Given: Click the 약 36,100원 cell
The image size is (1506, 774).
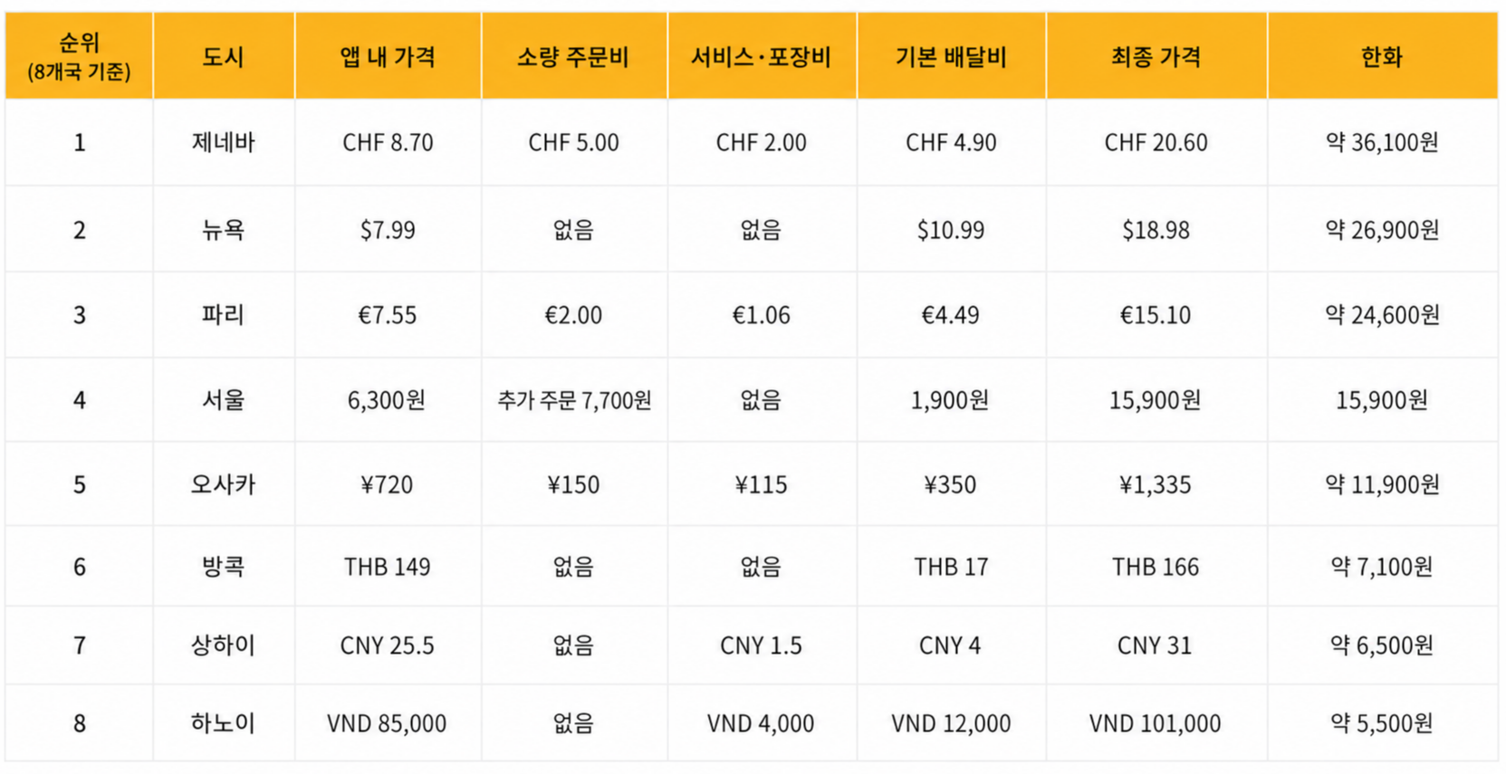Looking at the screenshot, I should point(1382,142).
